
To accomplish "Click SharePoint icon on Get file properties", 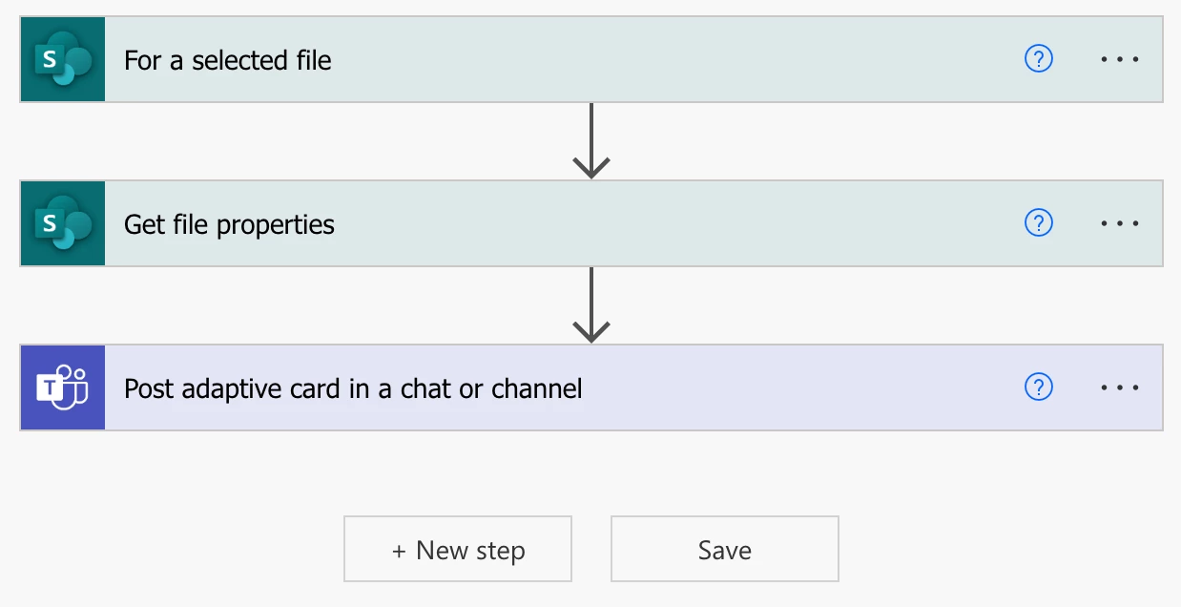I will [x=63, y=223].
